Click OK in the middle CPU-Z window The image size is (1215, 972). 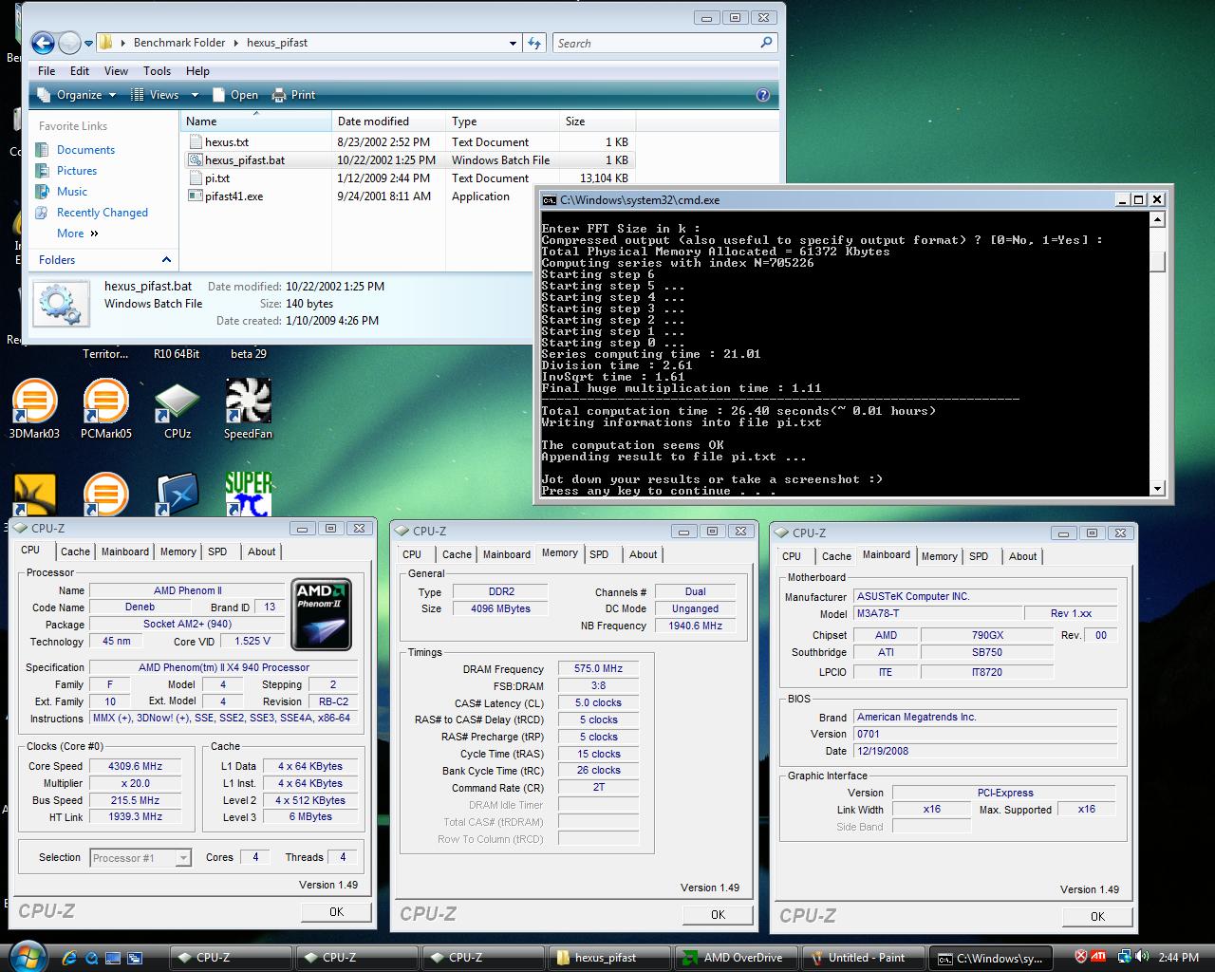(x=718, y=915)
